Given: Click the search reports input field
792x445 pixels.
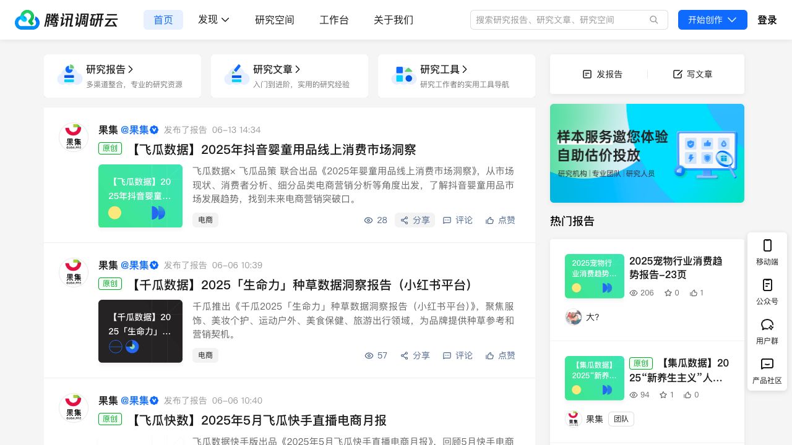Looking at the screenshot, I should [x=560, y=20].
